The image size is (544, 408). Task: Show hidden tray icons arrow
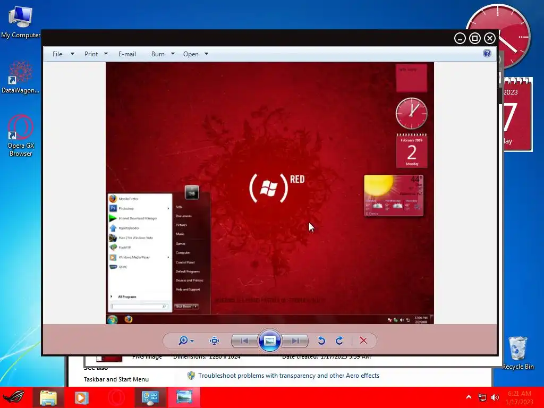(469, 397)
